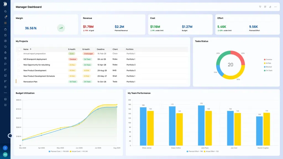
Task: Toggle the Overdue legend item in Tasks Status
Action: point(268,59)
